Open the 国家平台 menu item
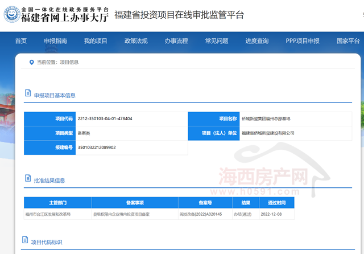 (348, 41)
